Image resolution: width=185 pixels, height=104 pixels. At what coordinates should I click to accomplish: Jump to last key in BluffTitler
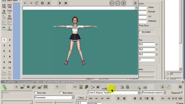[x=108, y=98]
